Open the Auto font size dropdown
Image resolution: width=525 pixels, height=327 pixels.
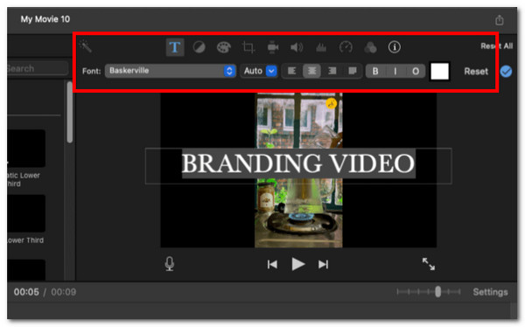click(259, 71)
